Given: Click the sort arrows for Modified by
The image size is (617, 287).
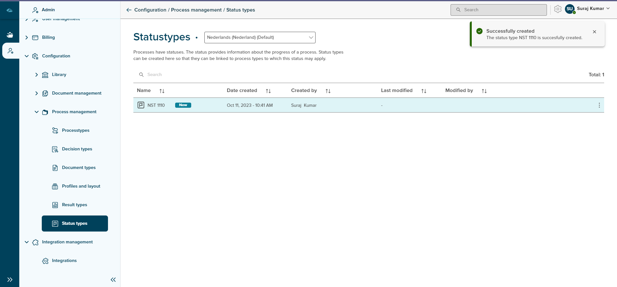Looking at the screenshot, I should click(x=484, y=91).
